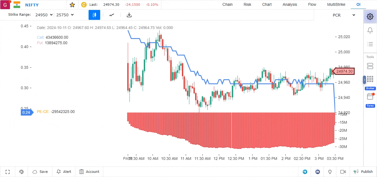
Task: Open the Broker grid icon
Action: coord(370,79)
